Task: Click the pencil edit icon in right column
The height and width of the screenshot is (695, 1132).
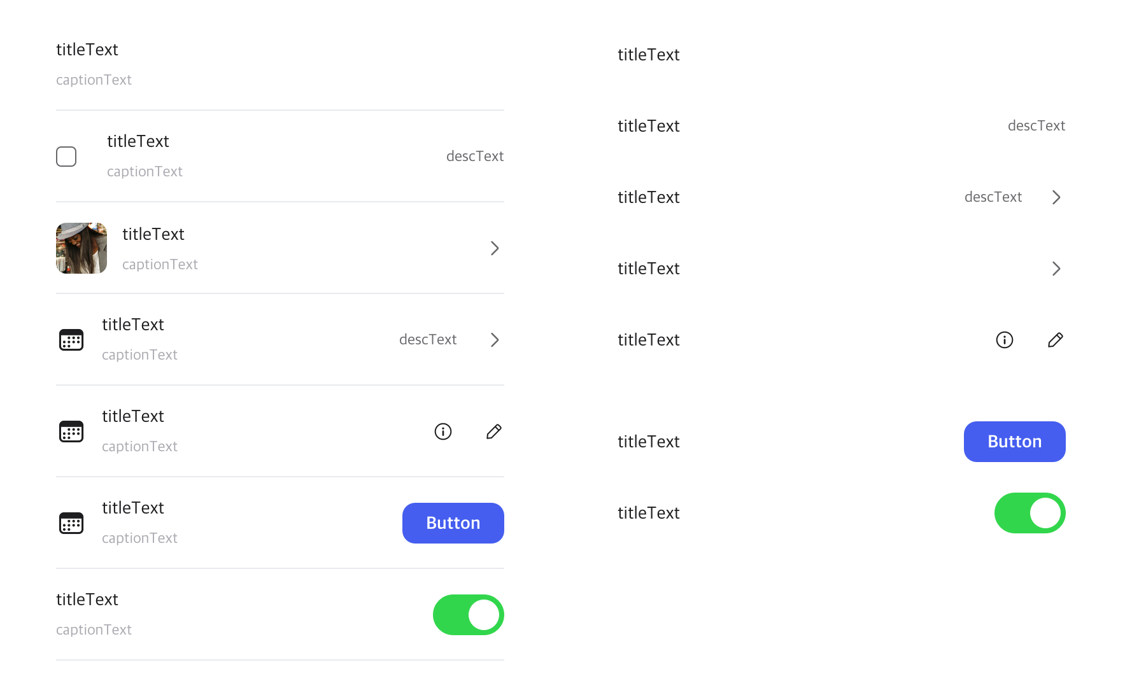Action: (x=1056, y=340)
